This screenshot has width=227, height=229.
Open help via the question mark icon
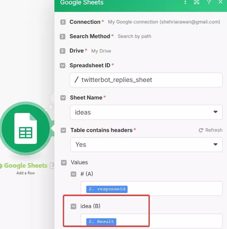[x=209, y=3]
